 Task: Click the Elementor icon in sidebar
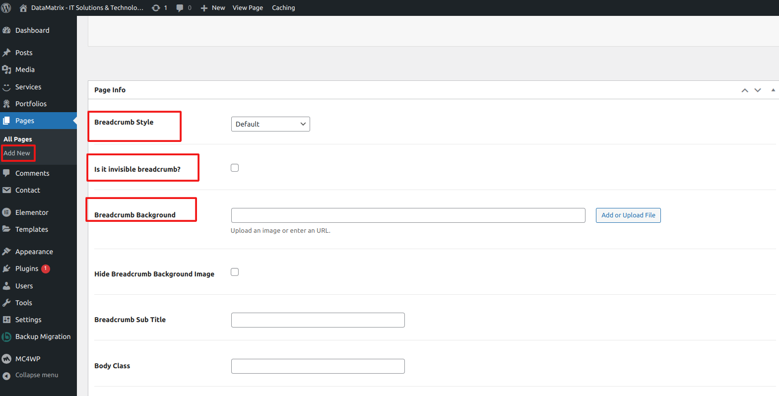click(x=6, y=212)
